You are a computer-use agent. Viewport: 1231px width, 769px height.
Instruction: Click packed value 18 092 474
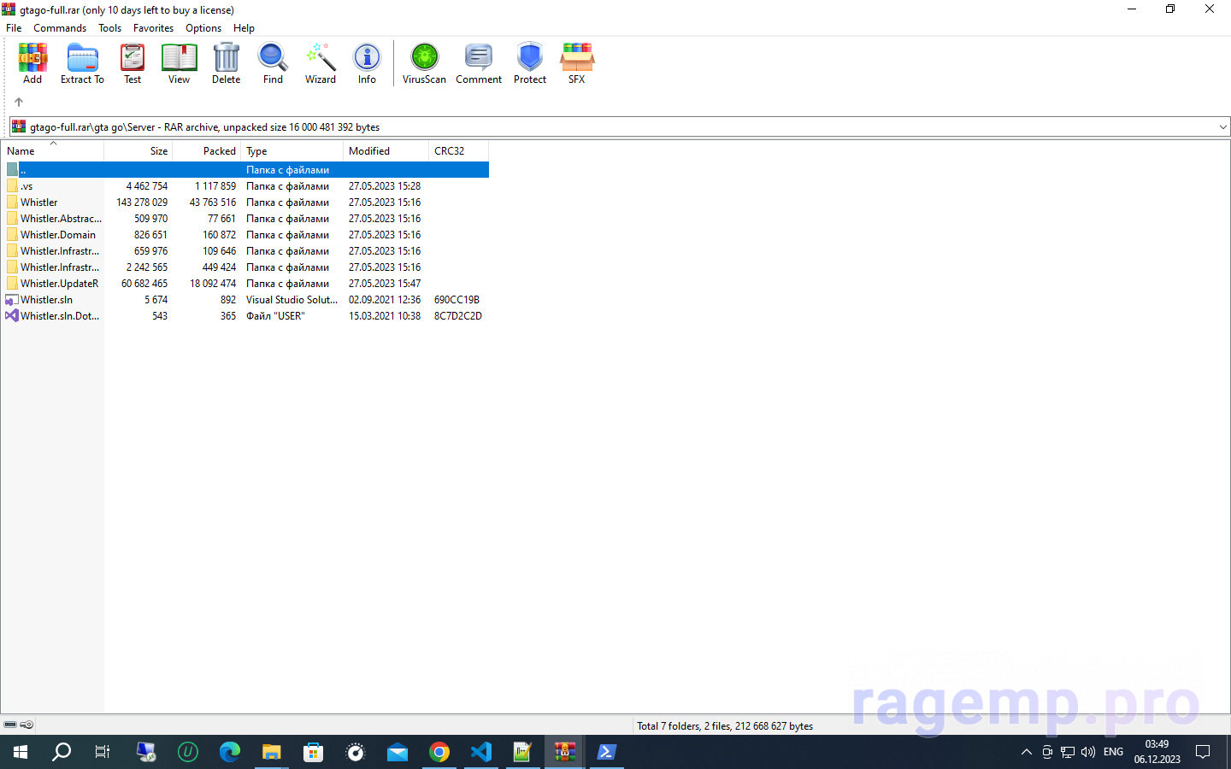click(x=213, y=283)
